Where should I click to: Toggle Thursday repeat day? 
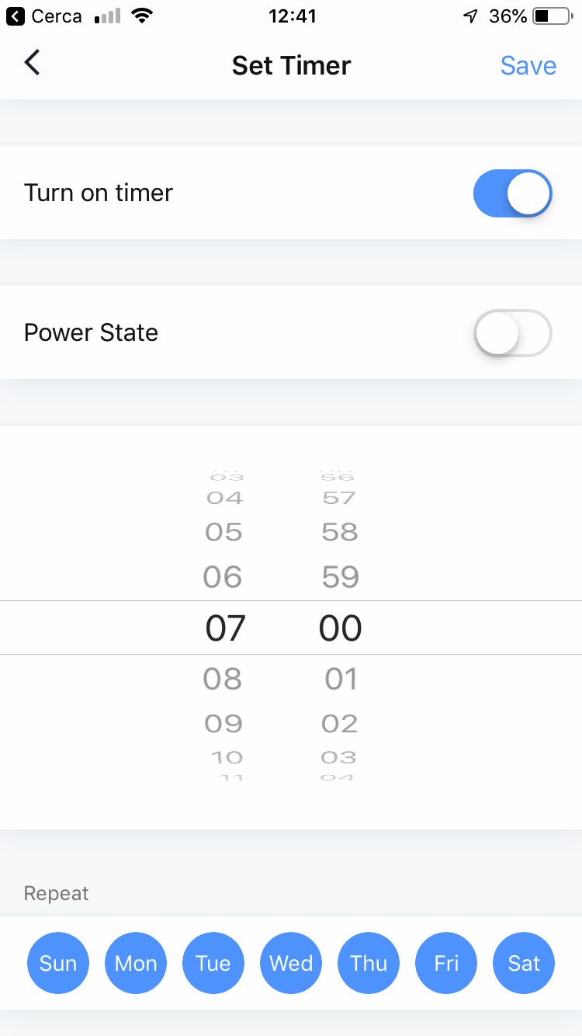(369, 964)
